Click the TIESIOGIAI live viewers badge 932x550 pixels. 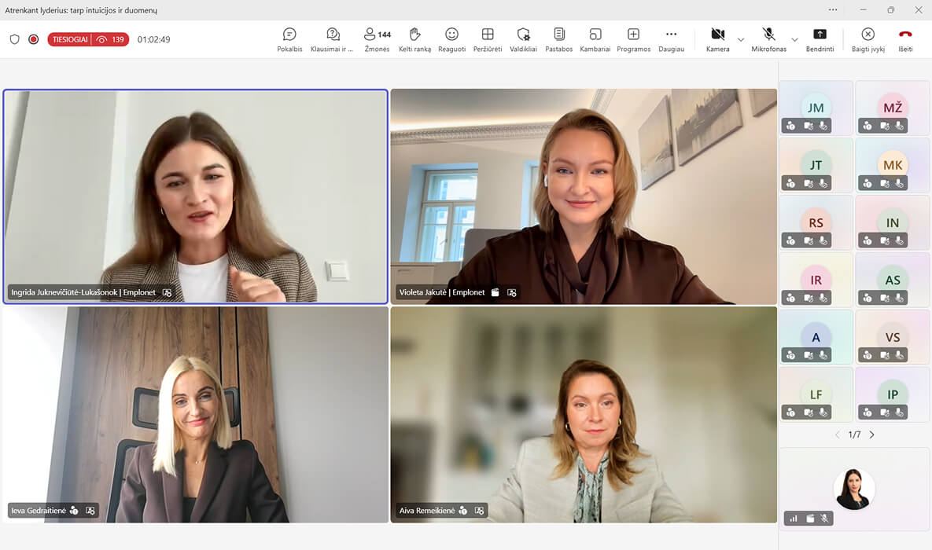[x=88, y=39]
